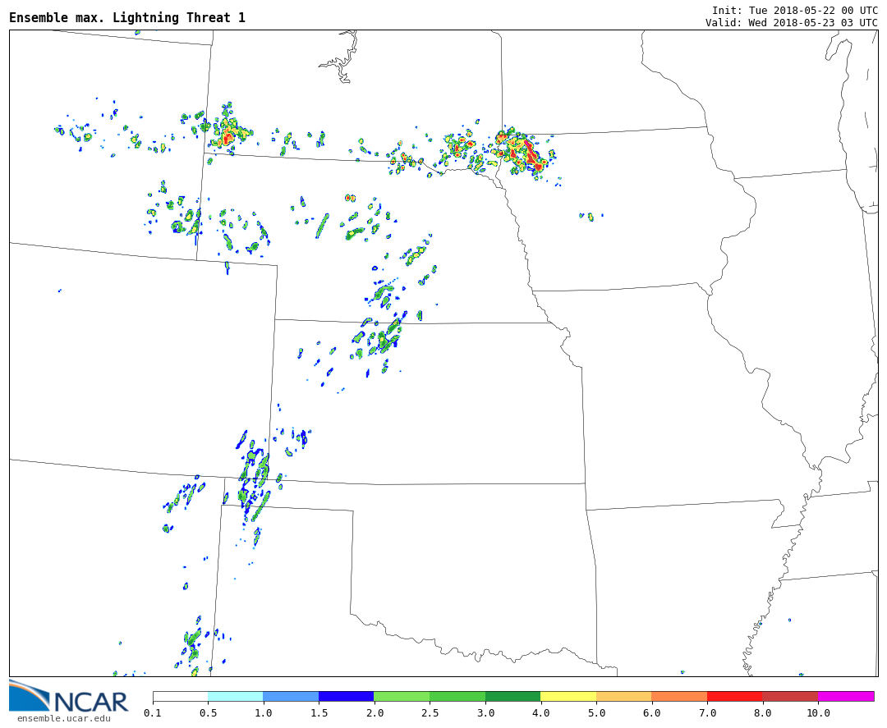
Task: Choose the dark green 3.0–4.0 legend swatch
Action: 512,696
